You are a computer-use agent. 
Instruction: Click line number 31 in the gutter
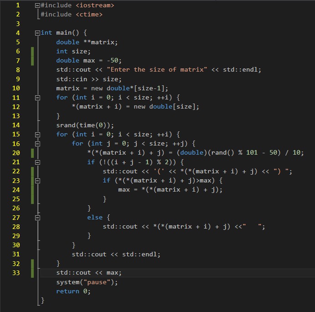pyautogui.click(x=16, y=255)
